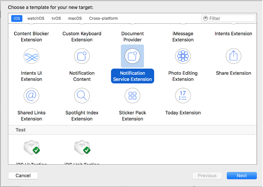This screenshot has height=187, width=263.
Task: Choose the Shared Links Extension icon
Action: point(31,96)
